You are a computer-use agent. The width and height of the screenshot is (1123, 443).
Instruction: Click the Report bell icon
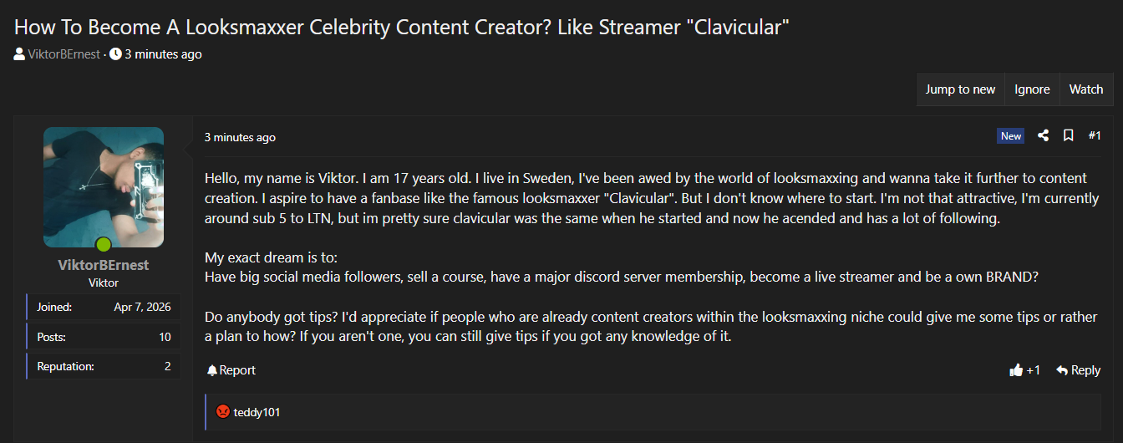point(212,370)
